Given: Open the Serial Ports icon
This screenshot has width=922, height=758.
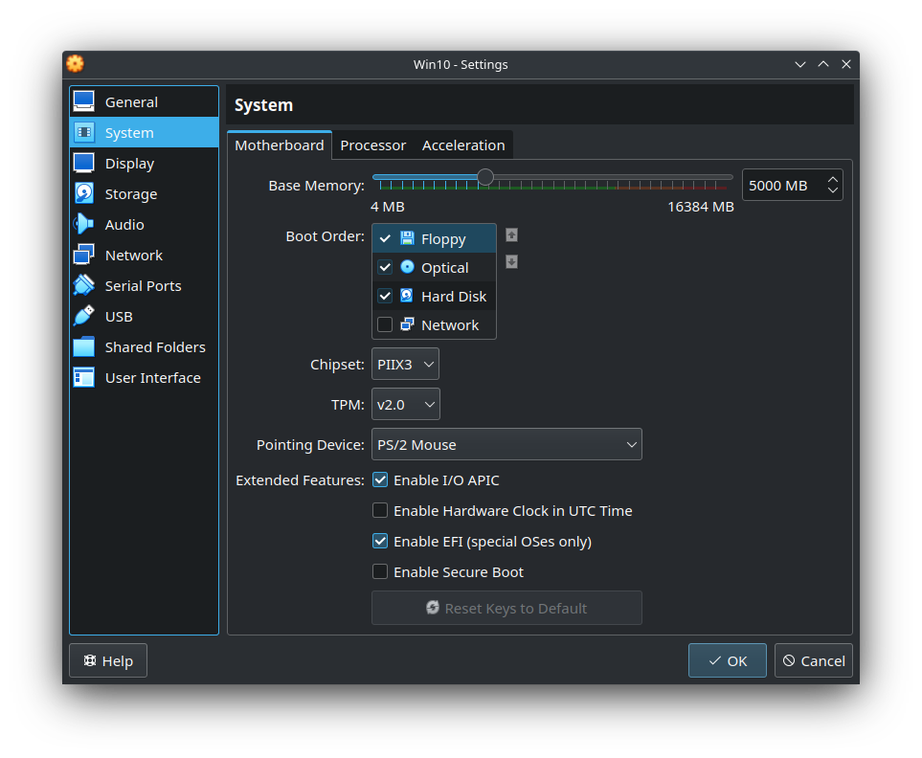Looking at the screenshot, I should pos(83,285).
